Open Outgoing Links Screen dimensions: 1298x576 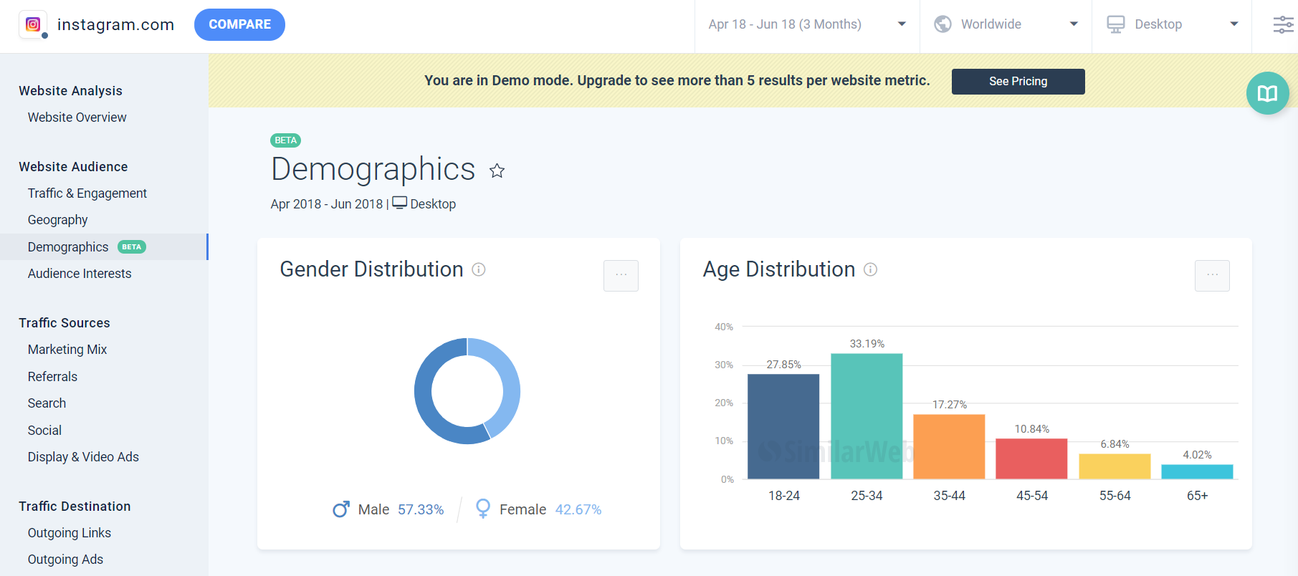(x=70, y=533)
